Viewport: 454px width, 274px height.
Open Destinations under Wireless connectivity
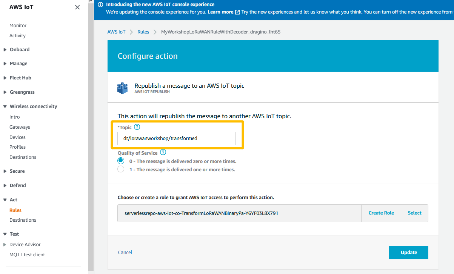[x=23, y=157]
